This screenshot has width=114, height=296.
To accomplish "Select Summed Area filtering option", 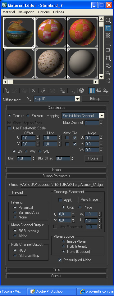I will click(15, 212).
